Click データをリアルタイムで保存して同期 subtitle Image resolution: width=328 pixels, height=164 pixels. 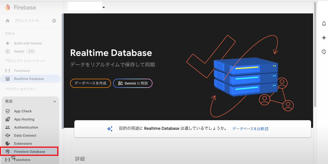point(113,65)
